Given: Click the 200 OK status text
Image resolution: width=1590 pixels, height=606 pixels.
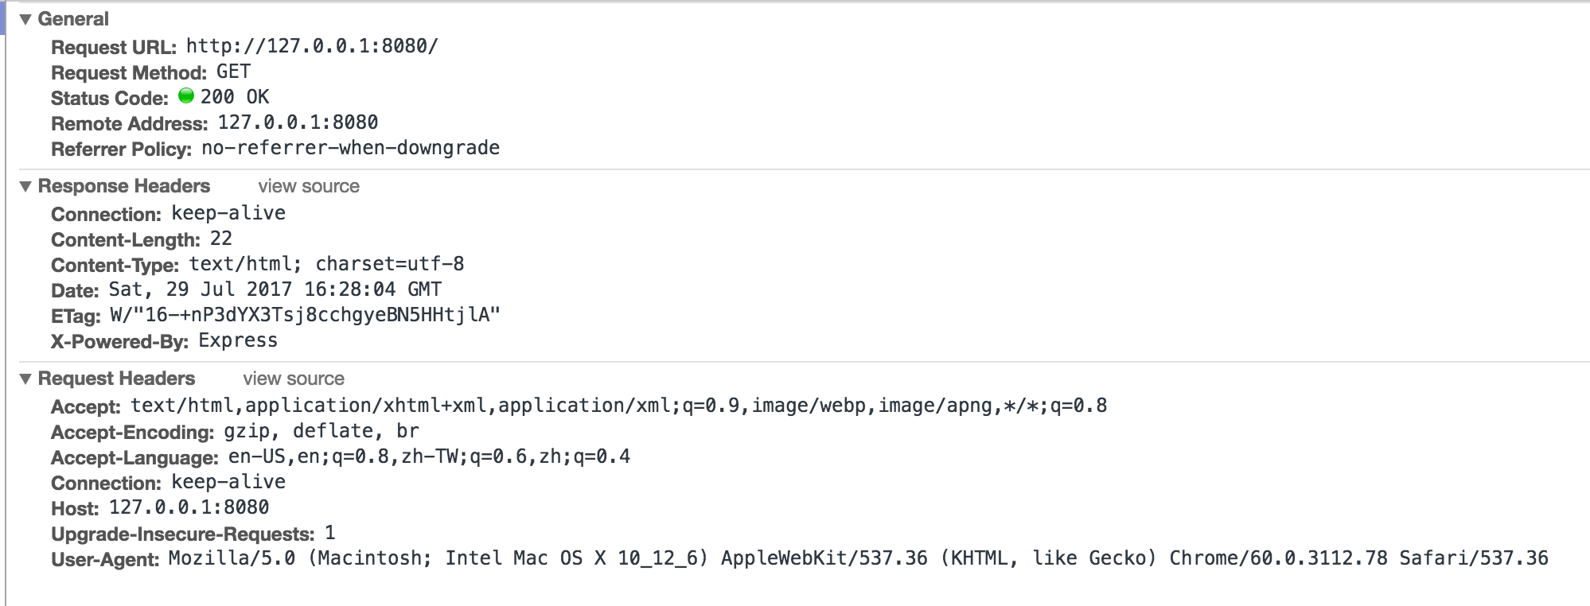Looking at the screenshot, I should tap(235, 97).
